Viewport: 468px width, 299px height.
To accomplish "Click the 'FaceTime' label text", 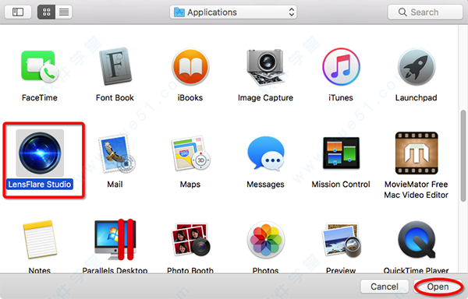I will [x=40, y=97].
